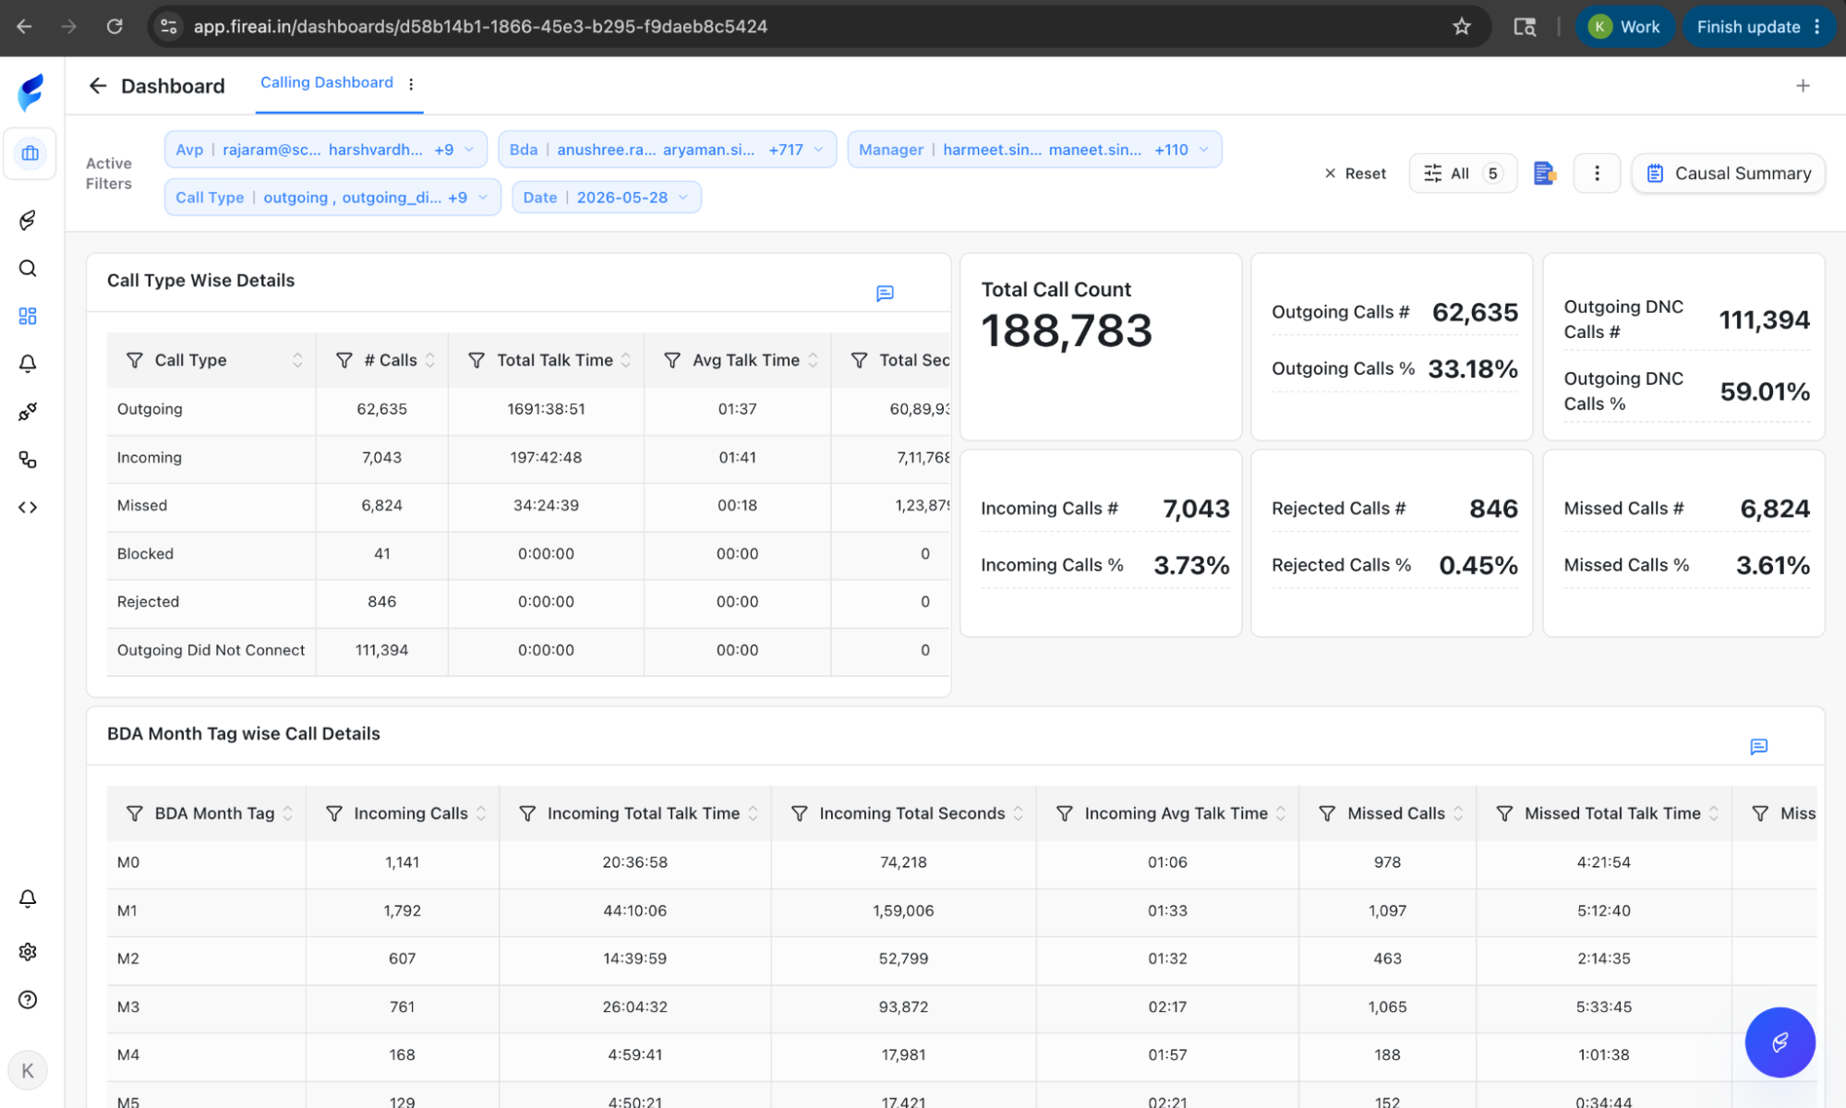Add a new tab with the plus icon

pyautogui.click(x=1803, y=86)
